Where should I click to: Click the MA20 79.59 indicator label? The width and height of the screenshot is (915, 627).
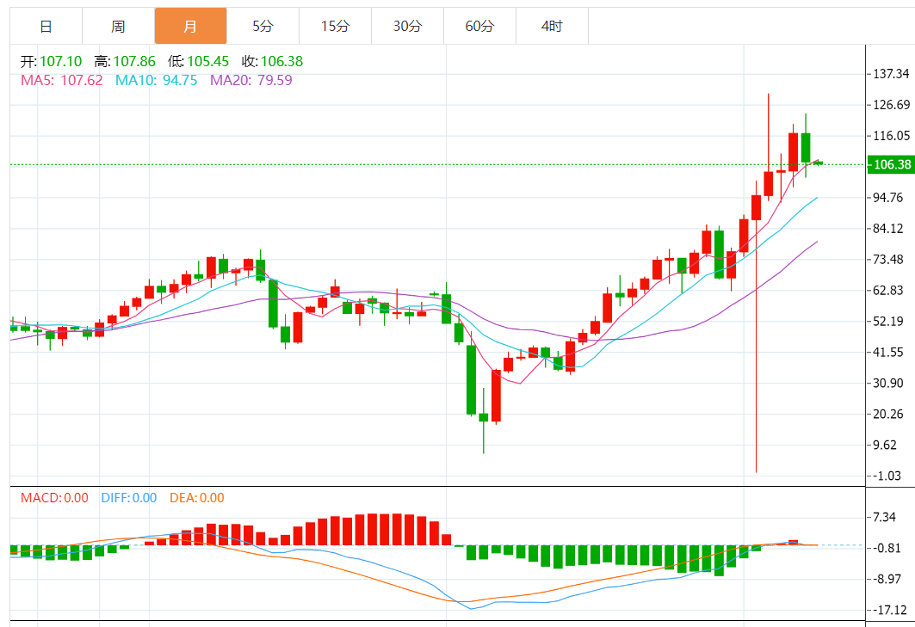tap(251, 80)
